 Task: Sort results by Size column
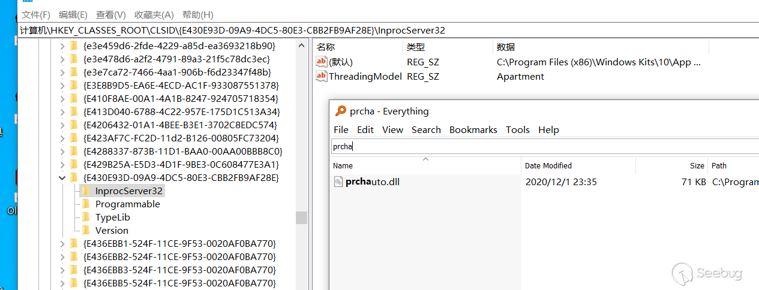pos(672,165)
